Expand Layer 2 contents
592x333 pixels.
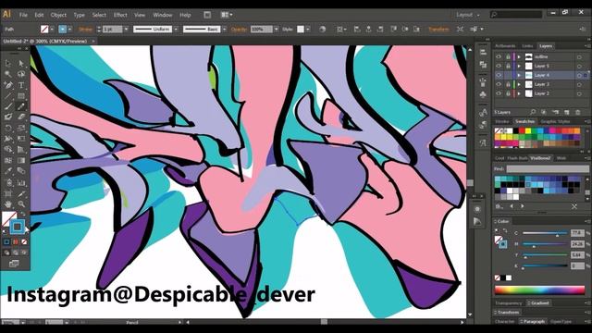click(519, 93)
